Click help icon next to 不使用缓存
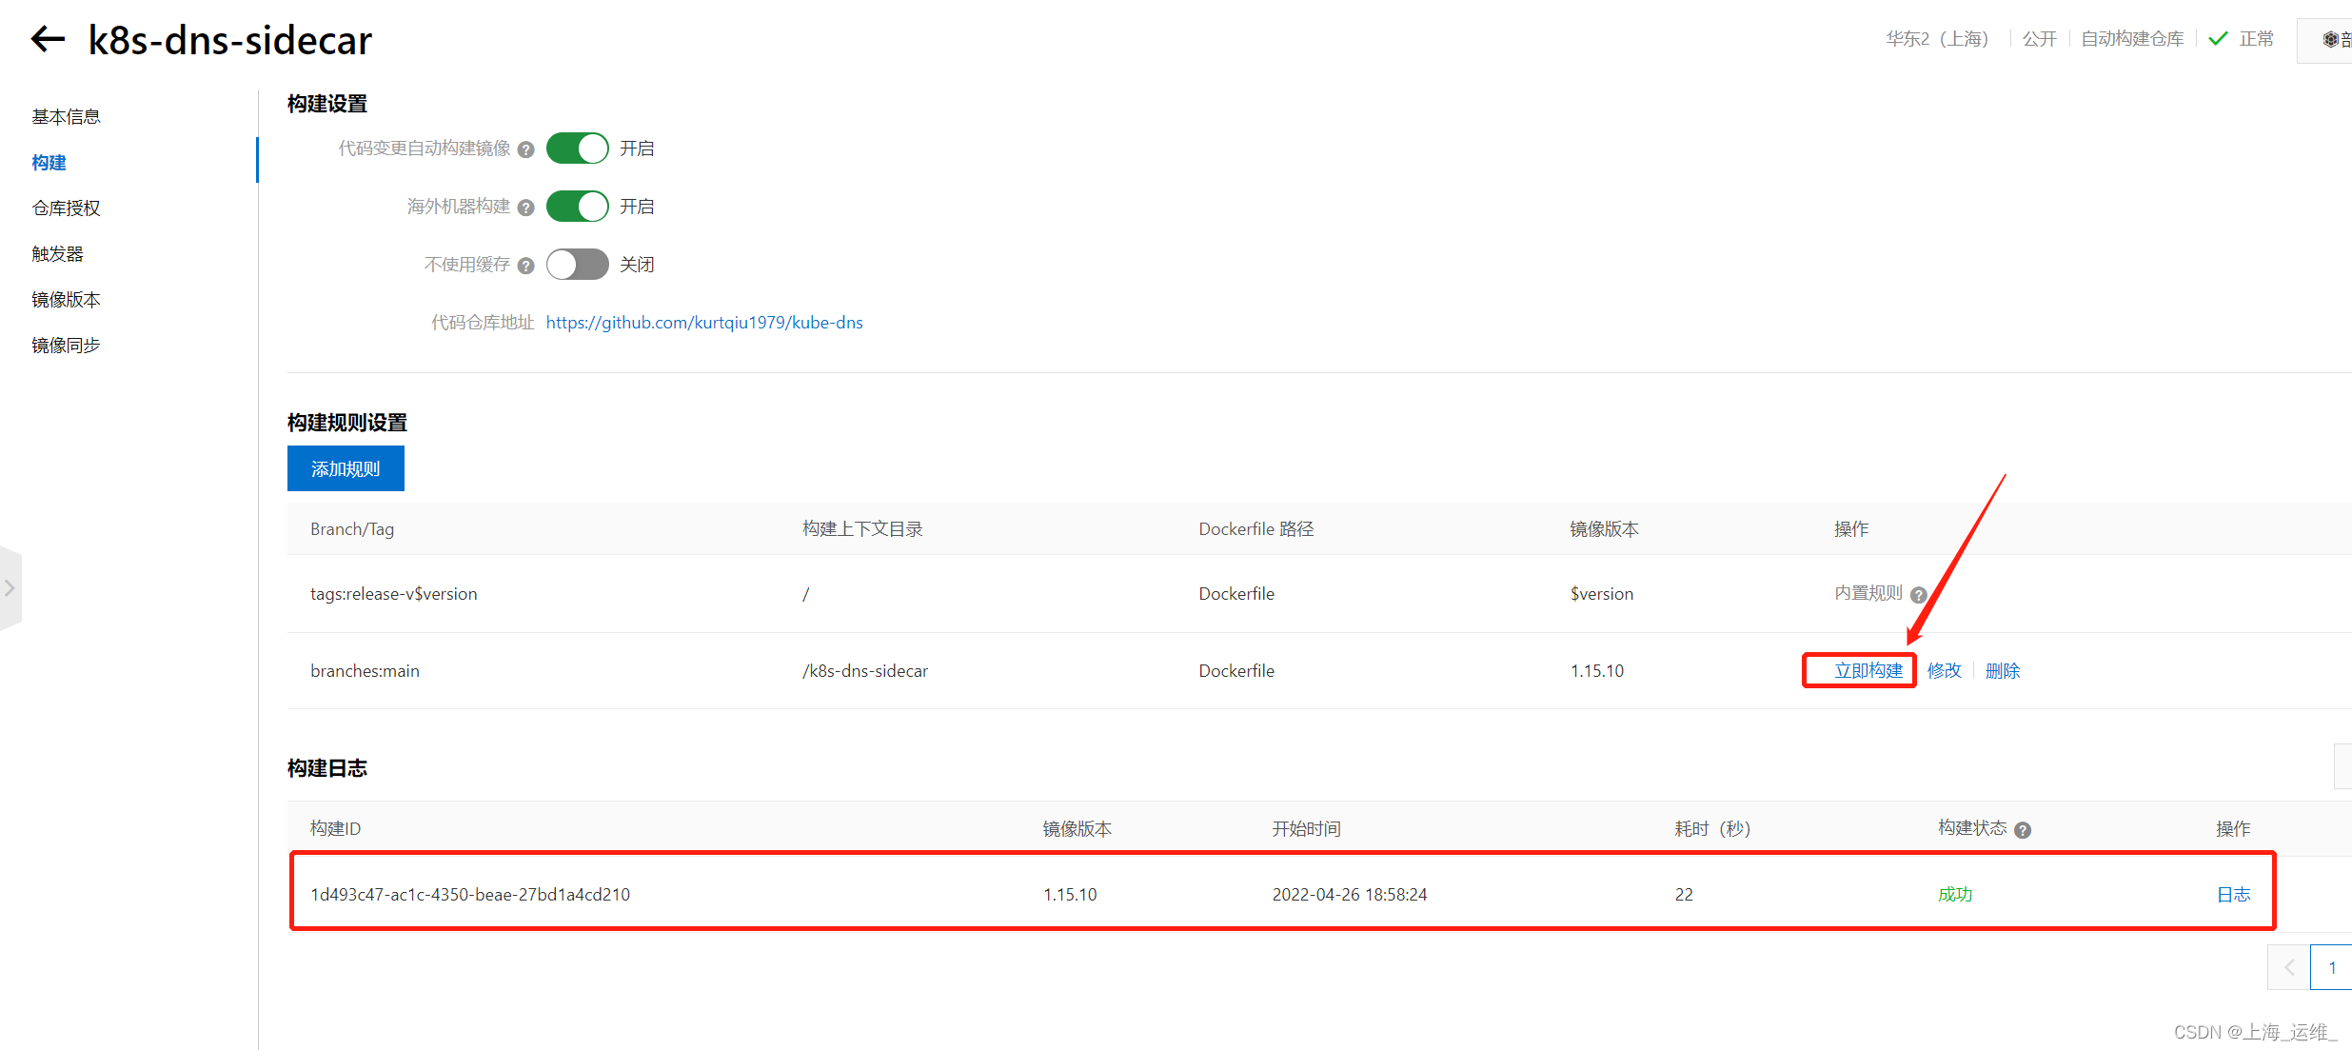Screen dimensions: 2352x1050 [526, 266]
